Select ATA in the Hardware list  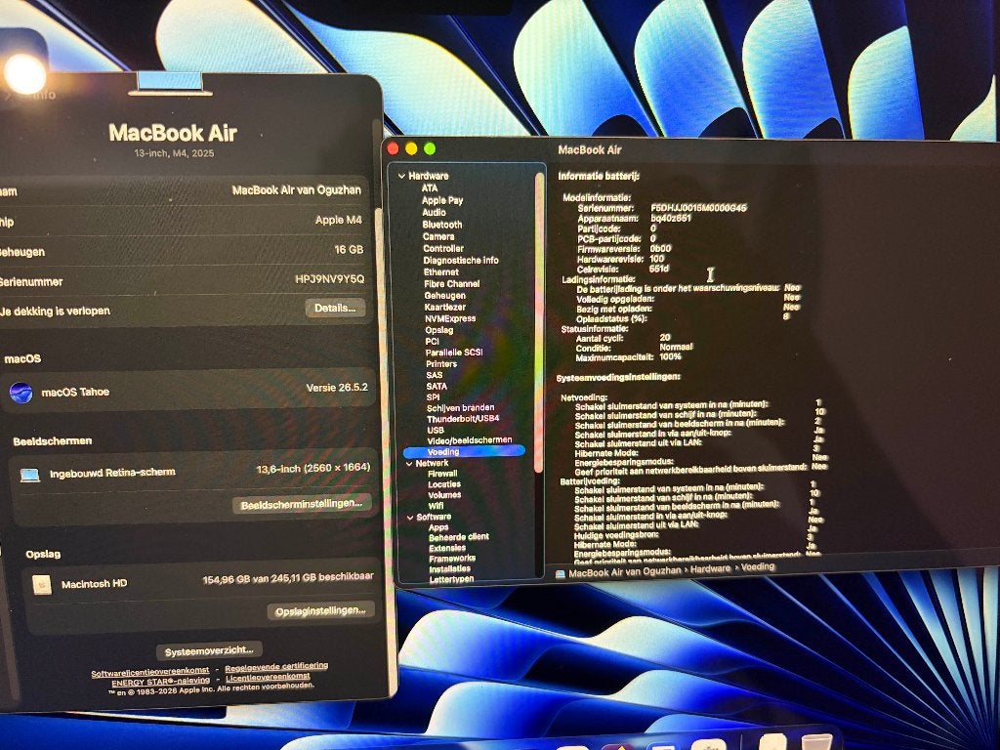[x=430, y=188]
